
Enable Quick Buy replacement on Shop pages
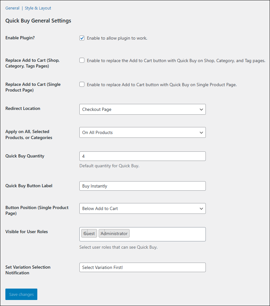[x=82, y=61]
